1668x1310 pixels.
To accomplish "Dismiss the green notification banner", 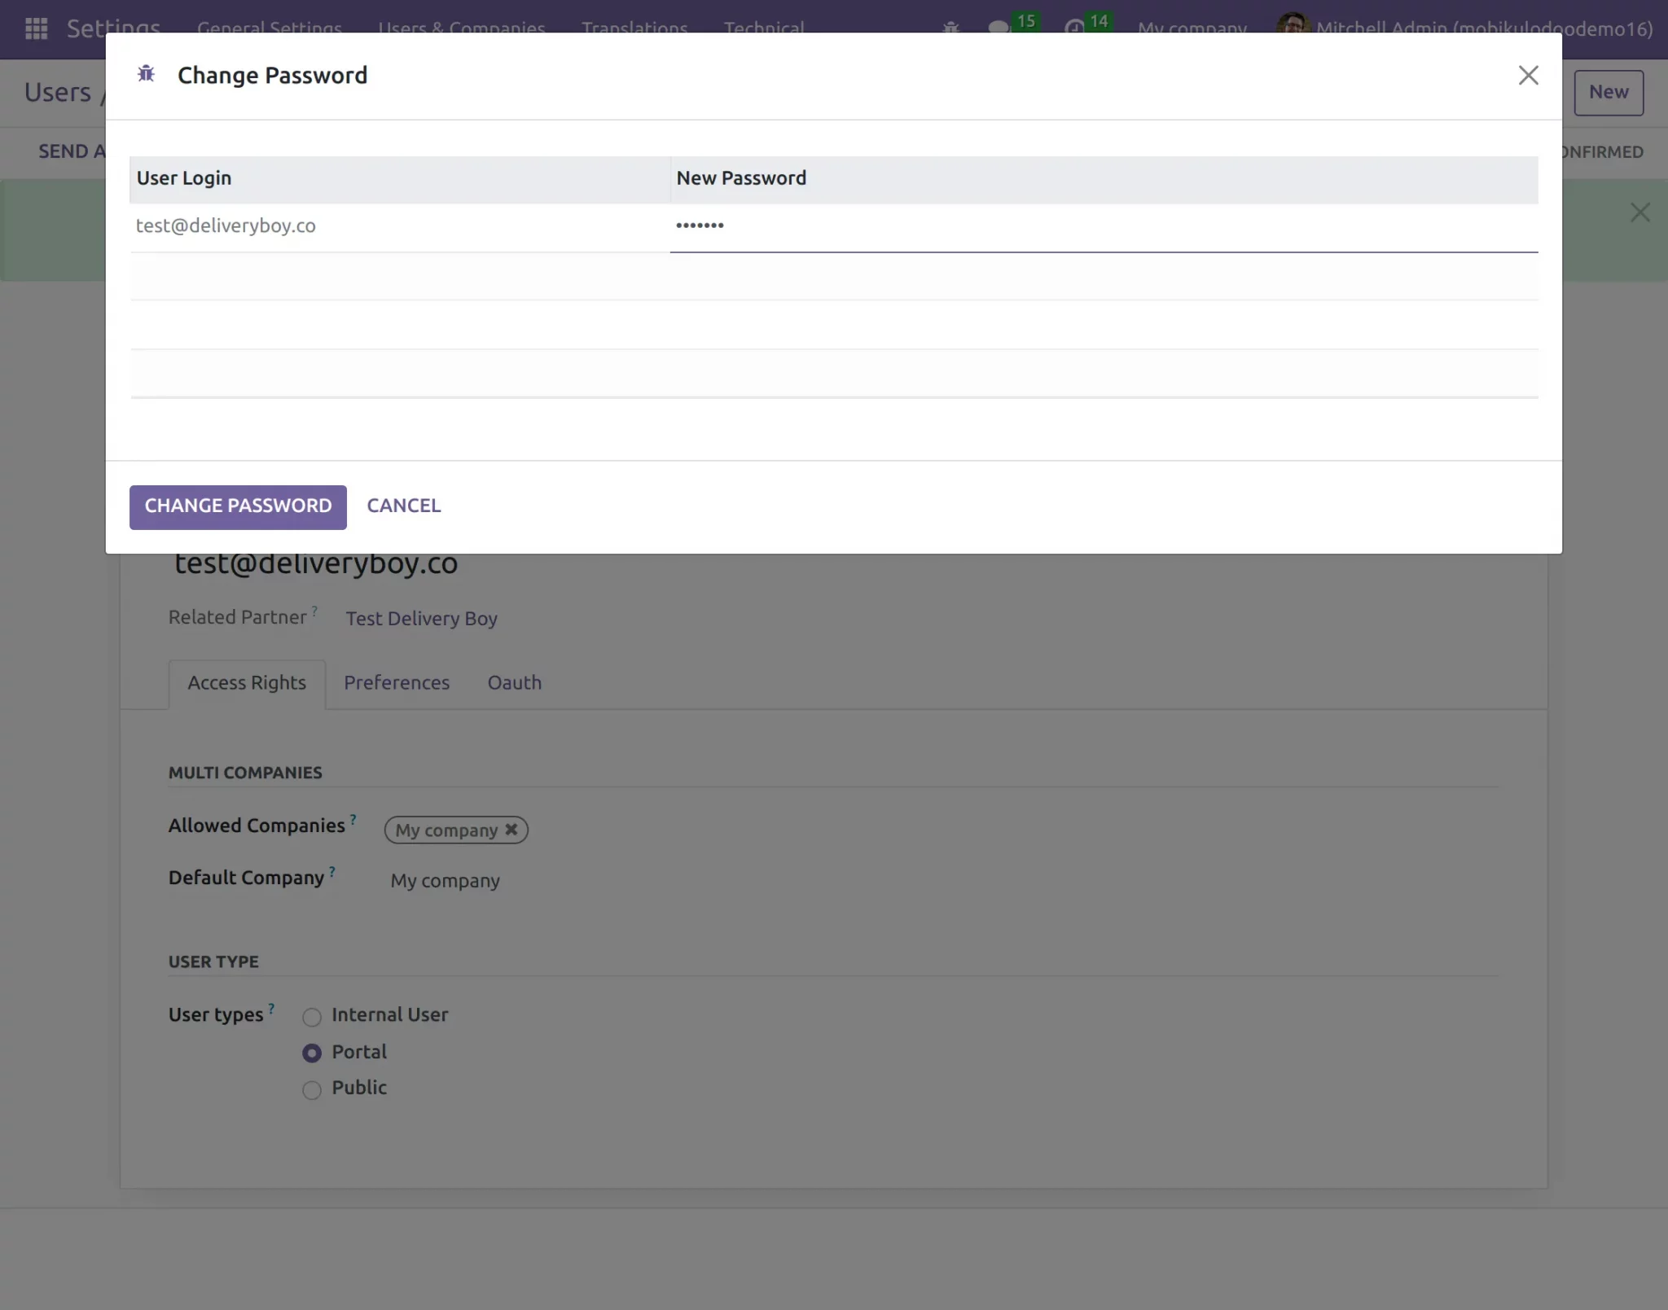I will tap(1639, 212).
